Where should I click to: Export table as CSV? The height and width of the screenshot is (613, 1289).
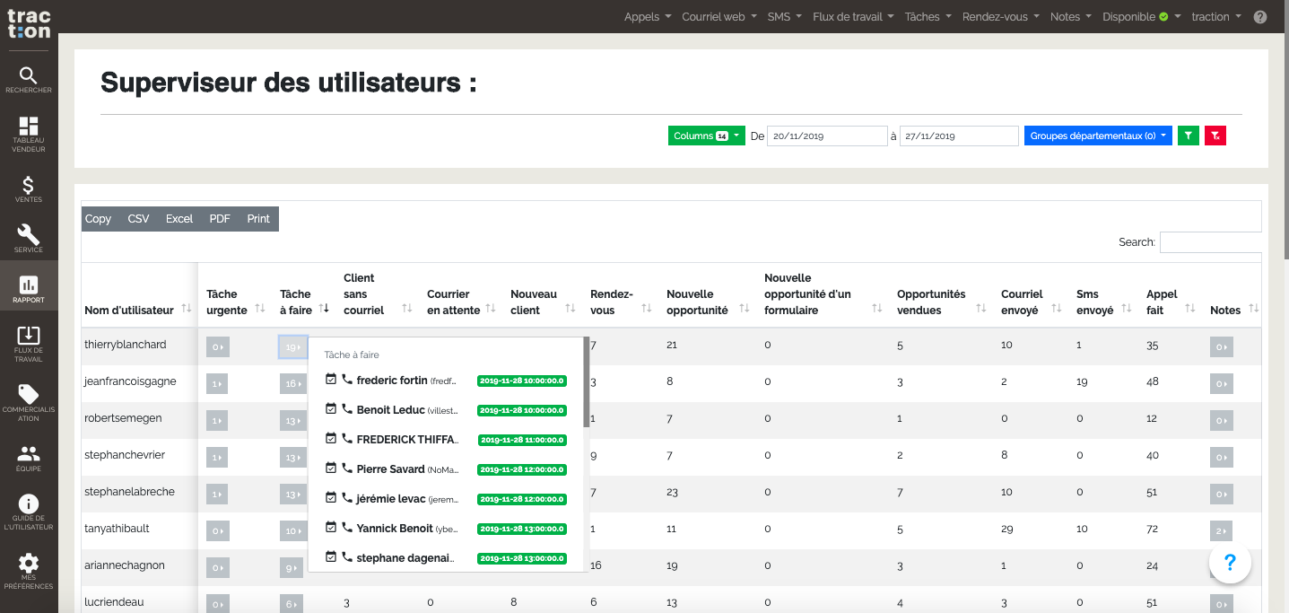(x=138, y=219)
